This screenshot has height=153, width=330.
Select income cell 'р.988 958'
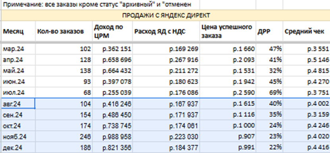[x=112, y=137]
